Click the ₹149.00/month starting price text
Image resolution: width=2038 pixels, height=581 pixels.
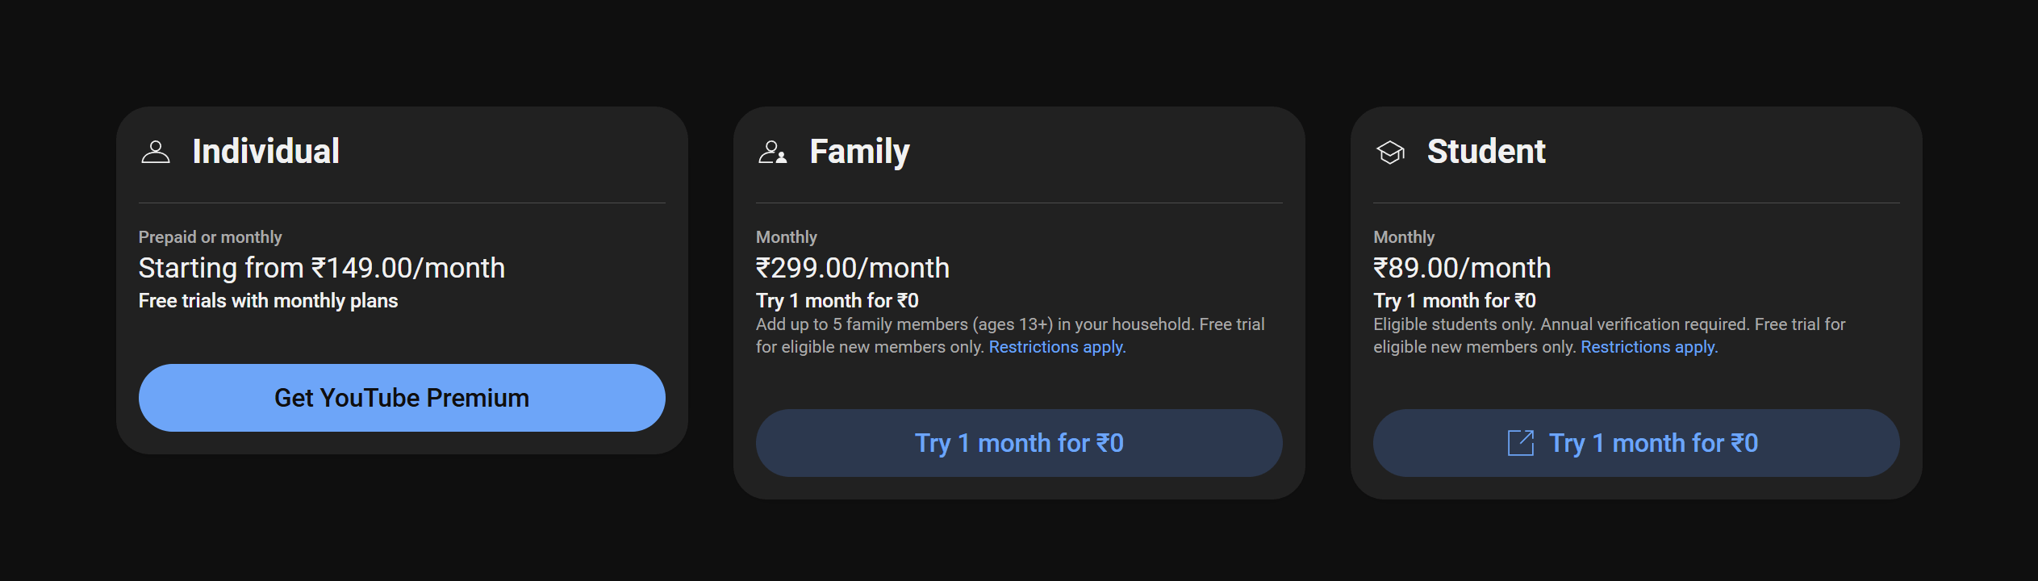321,268
